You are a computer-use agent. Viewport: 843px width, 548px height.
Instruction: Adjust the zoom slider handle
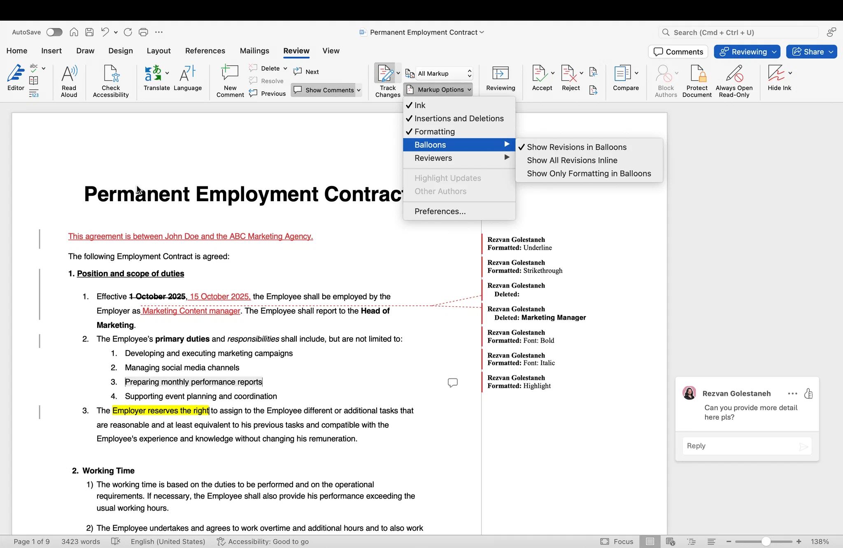tap(766, 541)
